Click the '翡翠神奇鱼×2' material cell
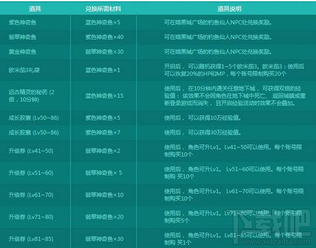The height and width of the screenshot is (248, 316). (103, 151)
